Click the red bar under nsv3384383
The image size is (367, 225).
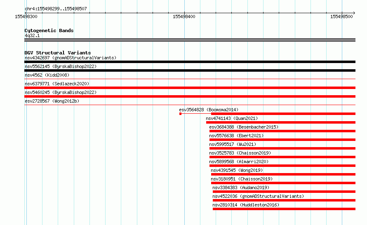point(284,192)
